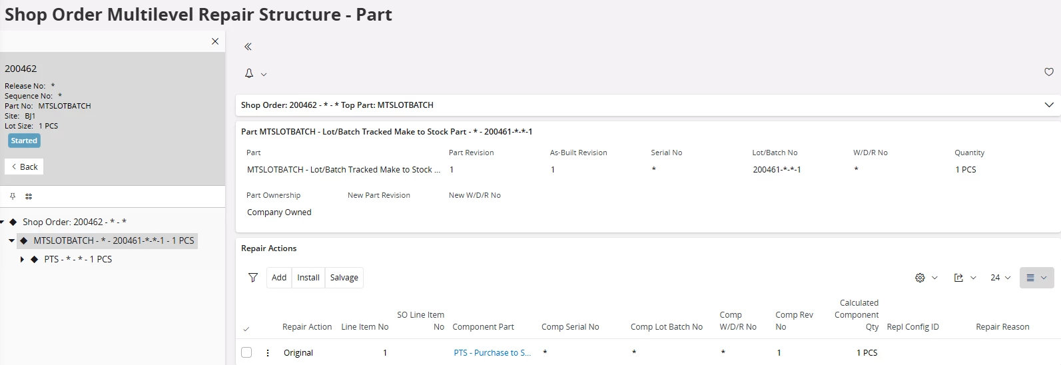Open the list view mode dropdown
Screen dimensions: 1061x365
pos(1036,278)
